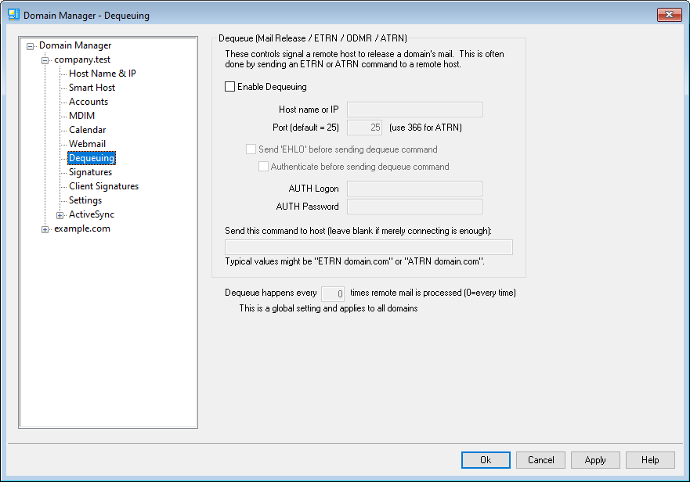Check Authenticate before sending dequeue command
This screenshot has height=482, width=690.
(x=263, y=167)
